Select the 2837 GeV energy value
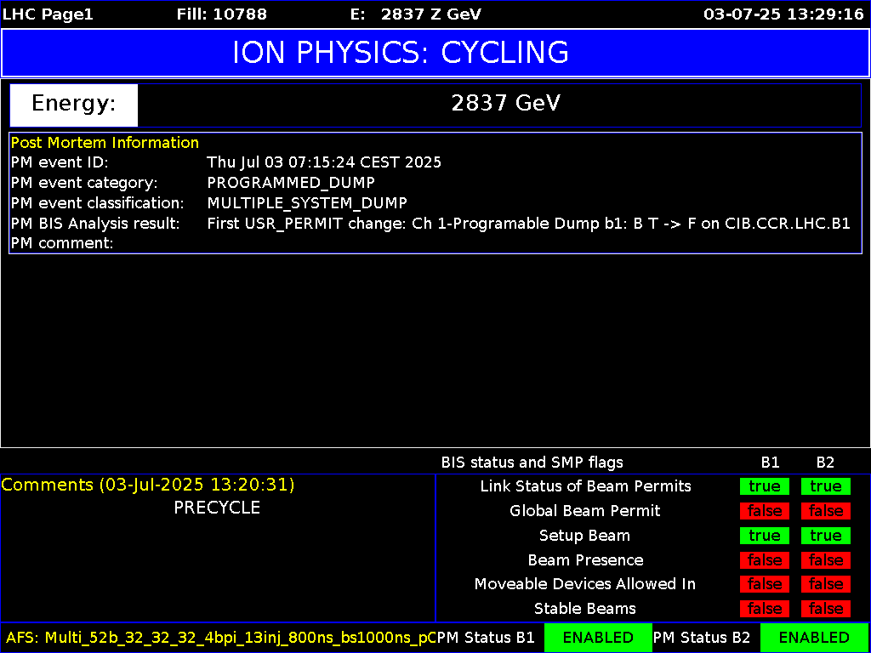 pyautogui.click(x=505, y=104)
